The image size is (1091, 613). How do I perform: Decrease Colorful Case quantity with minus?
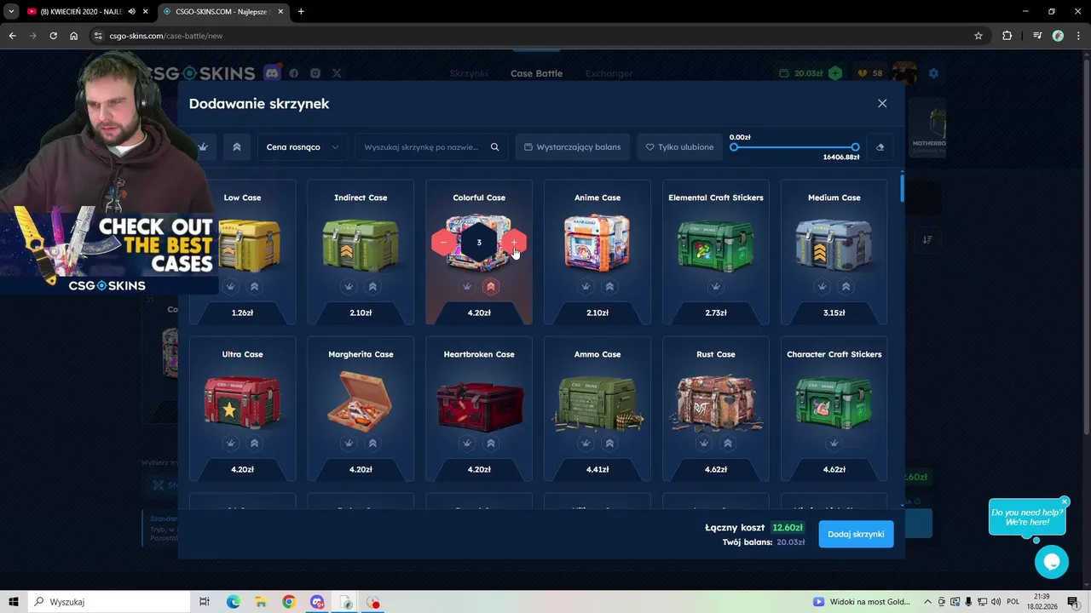pyautogui.click(x=443, y=243)
